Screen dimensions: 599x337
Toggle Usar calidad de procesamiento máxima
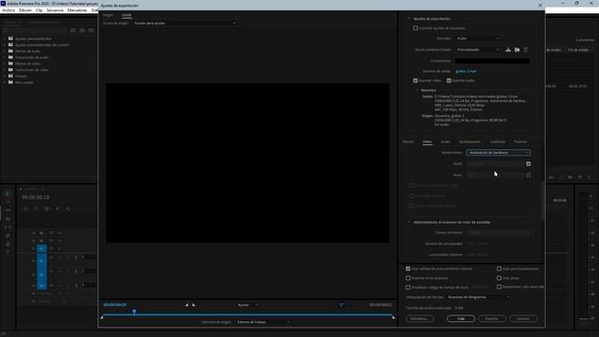(x=408, y=269)
